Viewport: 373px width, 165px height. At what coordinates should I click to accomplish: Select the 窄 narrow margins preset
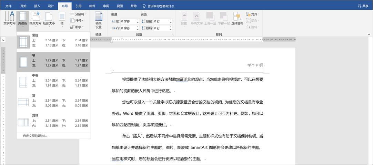tap(53, 62)
